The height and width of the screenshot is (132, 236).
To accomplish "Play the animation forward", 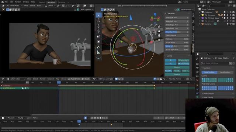I will click(x=101, y=118).
